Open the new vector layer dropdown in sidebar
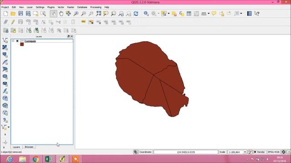291x163 pixels. click(x=9, y=127)
